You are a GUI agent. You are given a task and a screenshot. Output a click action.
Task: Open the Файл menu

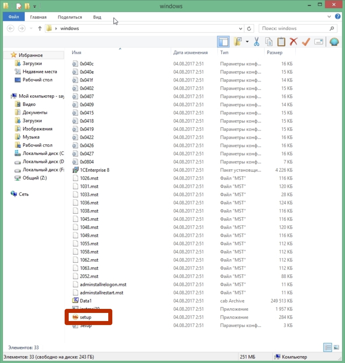[x=13, y=17]
